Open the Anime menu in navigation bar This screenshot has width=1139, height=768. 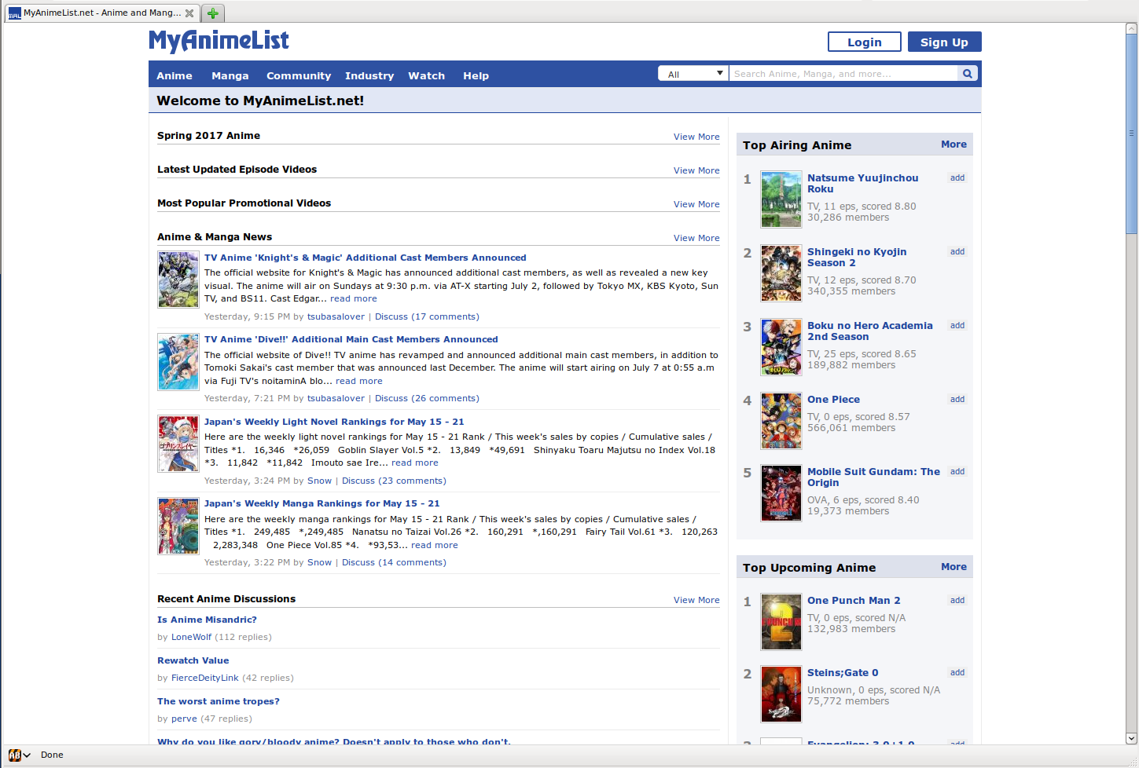175,76
